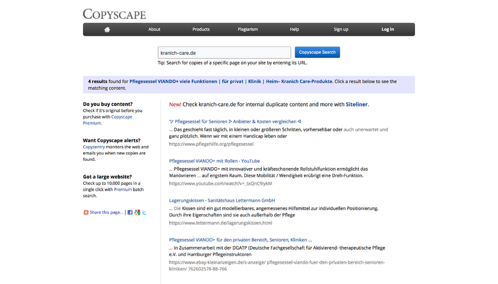The width and height of the screenshot is (498, 284).
Task: Click the snippet starting 'Das geschieht fast täglich'
Action: pos(278,133)
